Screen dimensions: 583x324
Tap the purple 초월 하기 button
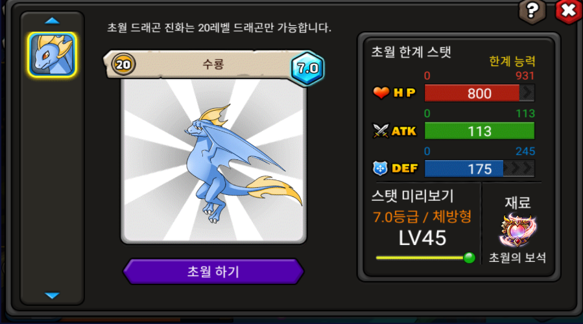(x=213, y=272)
